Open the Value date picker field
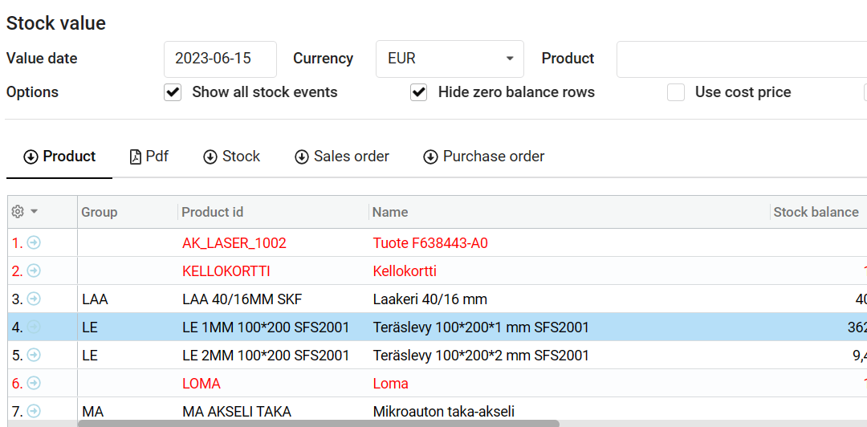 [220, 59]
